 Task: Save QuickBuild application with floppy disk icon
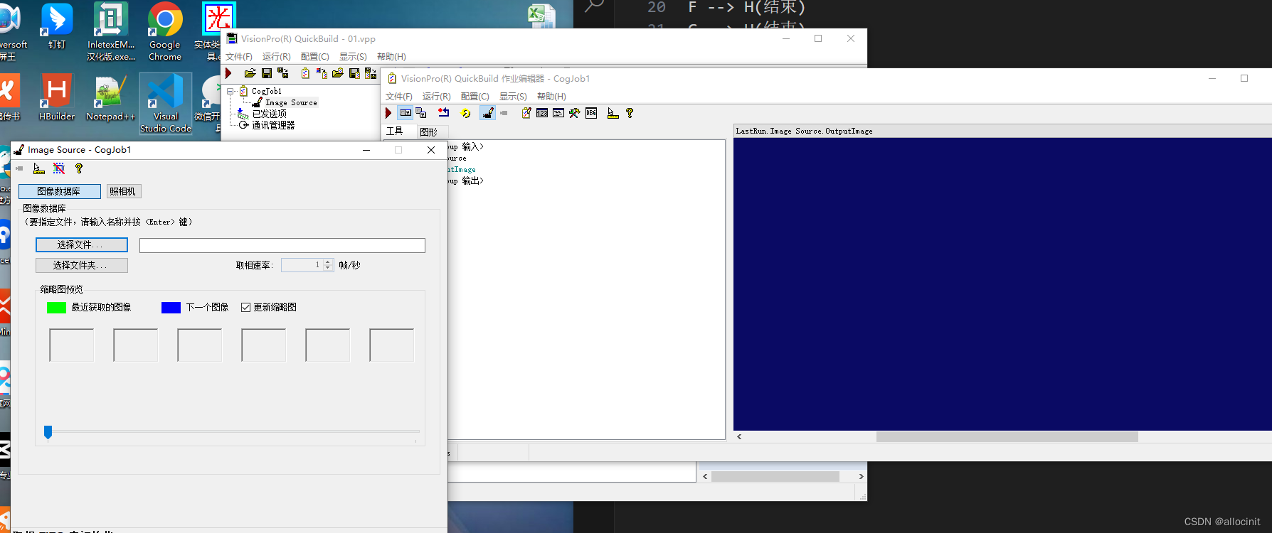tap(267, 73)
